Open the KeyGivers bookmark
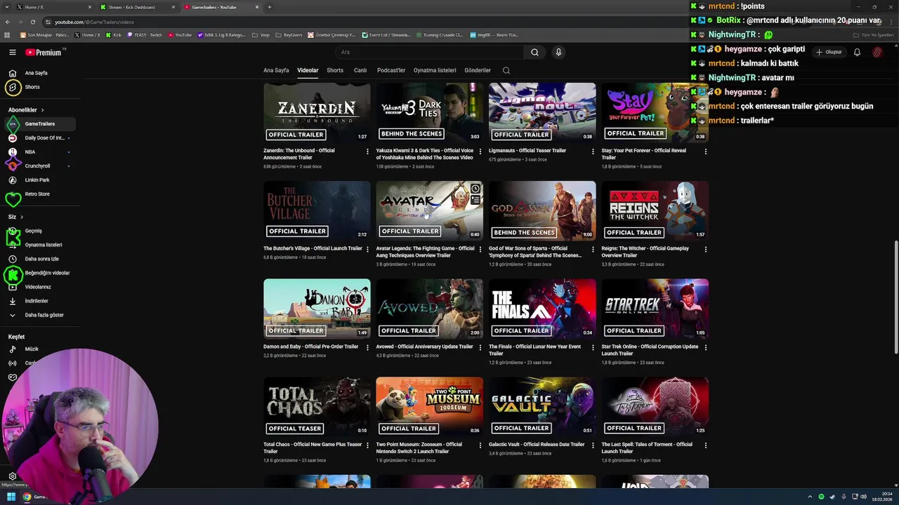Screen dimensions: 899x505 tap(289, 34)
